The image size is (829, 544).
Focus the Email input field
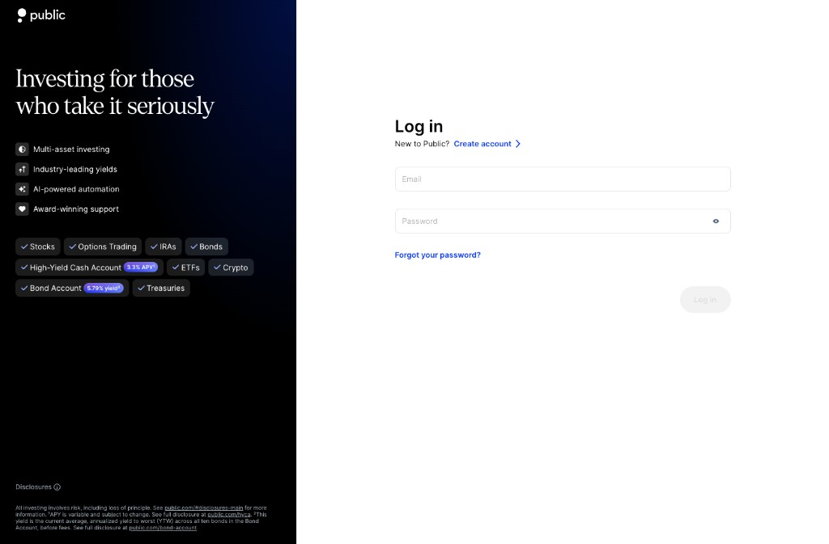pos(563,179)
